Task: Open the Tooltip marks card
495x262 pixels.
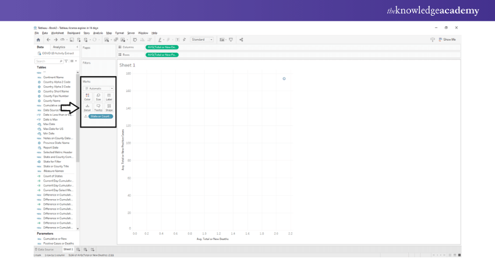Action: click(98, 107)
